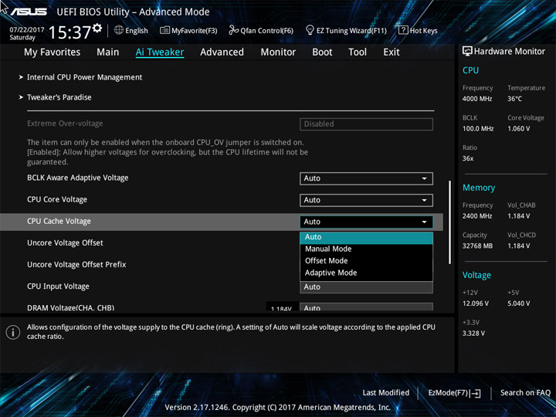The width and height of the screenshot is (556, 417).
Task: Click the 15:37 clock display
Action: point(69,32)
